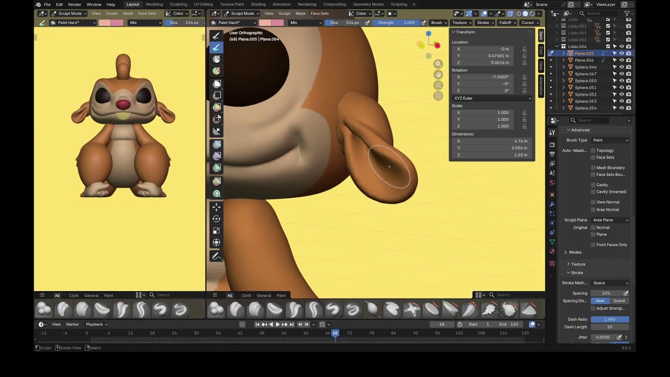This screenshot has height=377, width=670.
Task: Play the animation forward
Action: click(x=277, y=324)
